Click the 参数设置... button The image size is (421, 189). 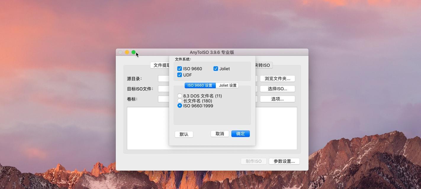tap(284, 161)
